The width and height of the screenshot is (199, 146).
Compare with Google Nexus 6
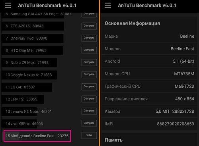click(x=89, y=75)
